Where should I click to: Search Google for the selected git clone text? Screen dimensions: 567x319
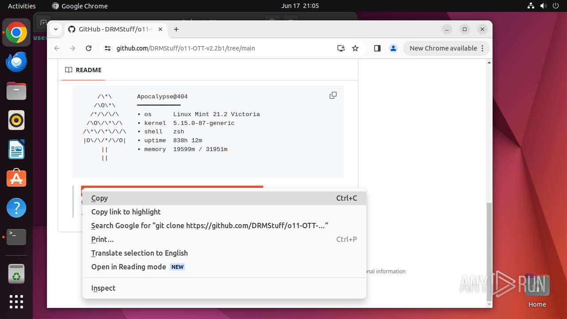pos(224,226)
